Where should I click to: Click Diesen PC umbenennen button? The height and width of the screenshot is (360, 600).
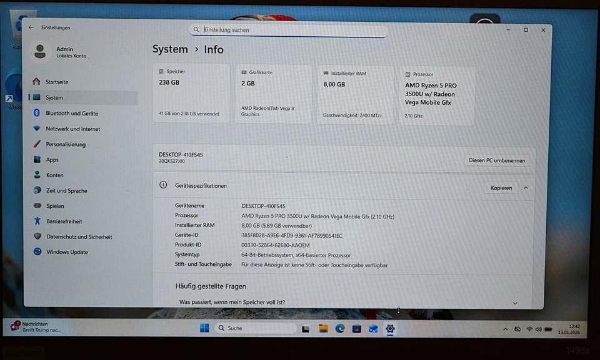[x=497, y=160]
